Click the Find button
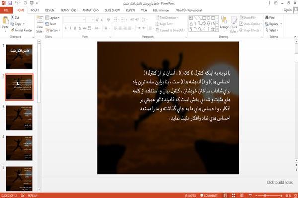298x198 pixels. 270,18
